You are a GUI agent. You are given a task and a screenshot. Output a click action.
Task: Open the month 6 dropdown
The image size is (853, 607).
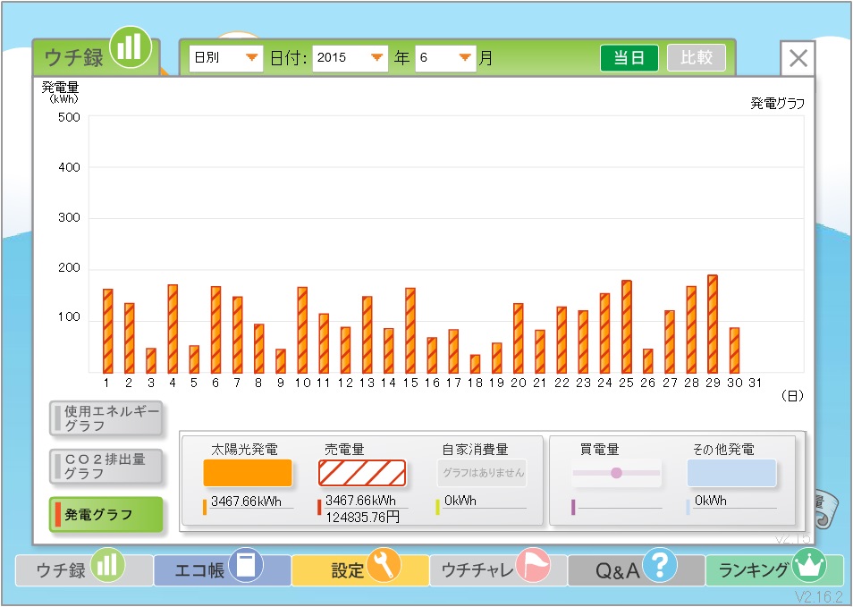pyautogui.click(x=445, y=57)
